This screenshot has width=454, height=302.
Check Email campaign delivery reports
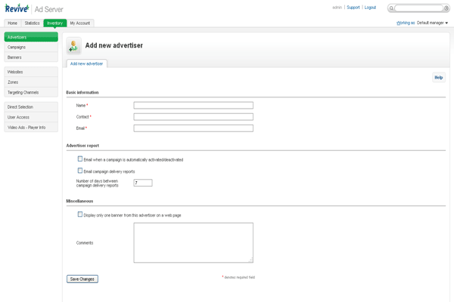(x=80, y=171)
